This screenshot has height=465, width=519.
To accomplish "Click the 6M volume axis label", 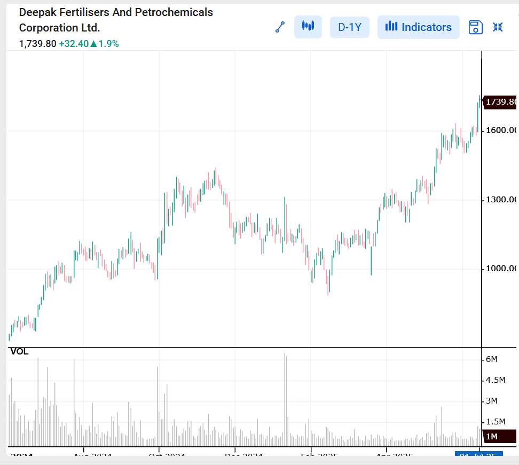I will point(492,359).
